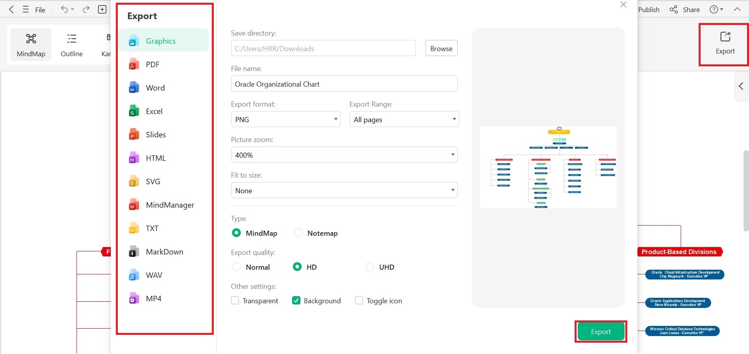Click the new page plus icon
Image resolution: width=749 pixels, height=354 pixels.
pos(102,9)
